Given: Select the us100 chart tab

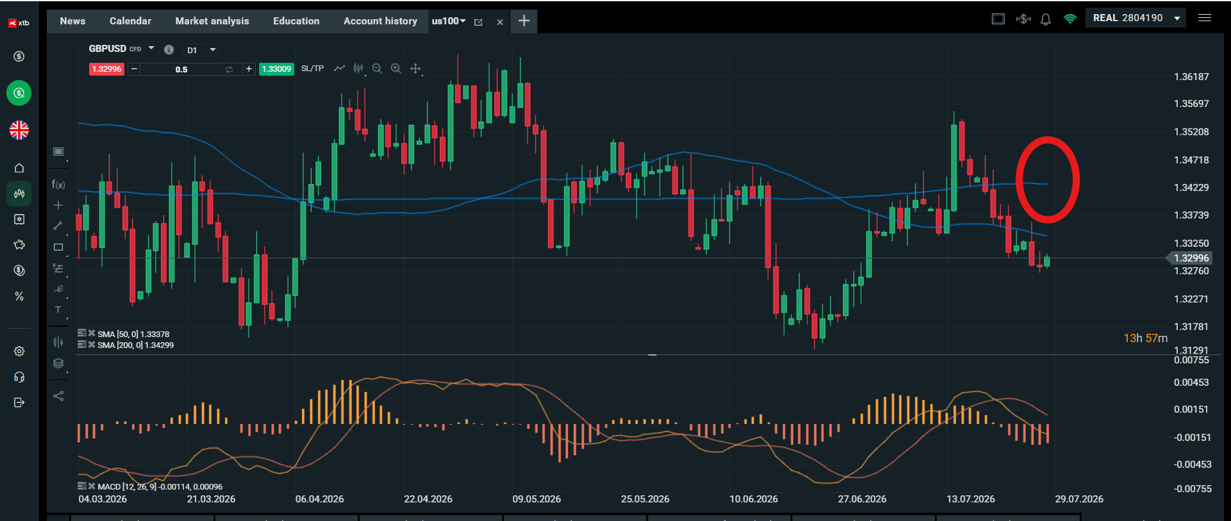Looking at the screenshot, I should (445, 21).
